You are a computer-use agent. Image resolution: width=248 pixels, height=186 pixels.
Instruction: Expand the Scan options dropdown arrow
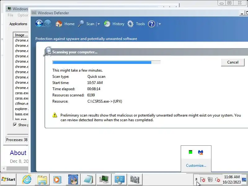click(99, 24)
